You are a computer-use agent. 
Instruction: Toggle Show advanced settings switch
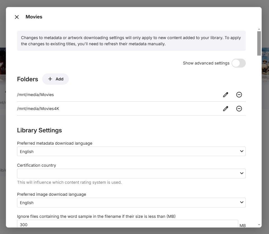tap(239, 63)
